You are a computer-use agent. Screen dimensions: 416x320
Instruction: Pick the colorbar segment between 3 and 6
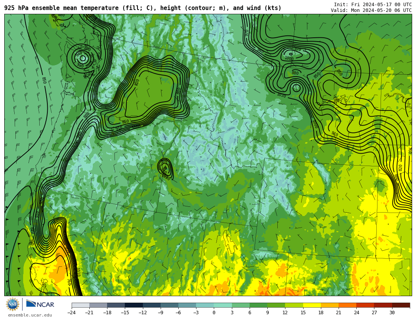(x=241, y=305)
